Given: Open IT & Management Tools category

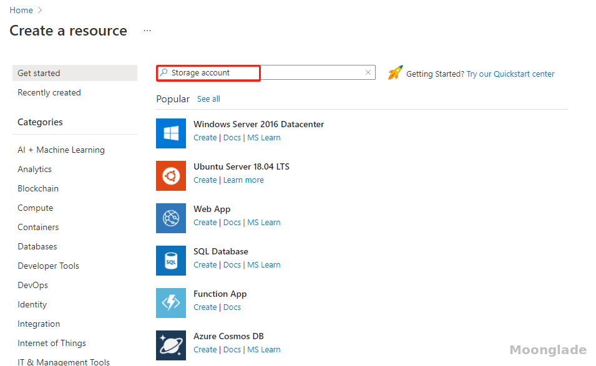Looking at the screenshot, I should tap(63, 362).
